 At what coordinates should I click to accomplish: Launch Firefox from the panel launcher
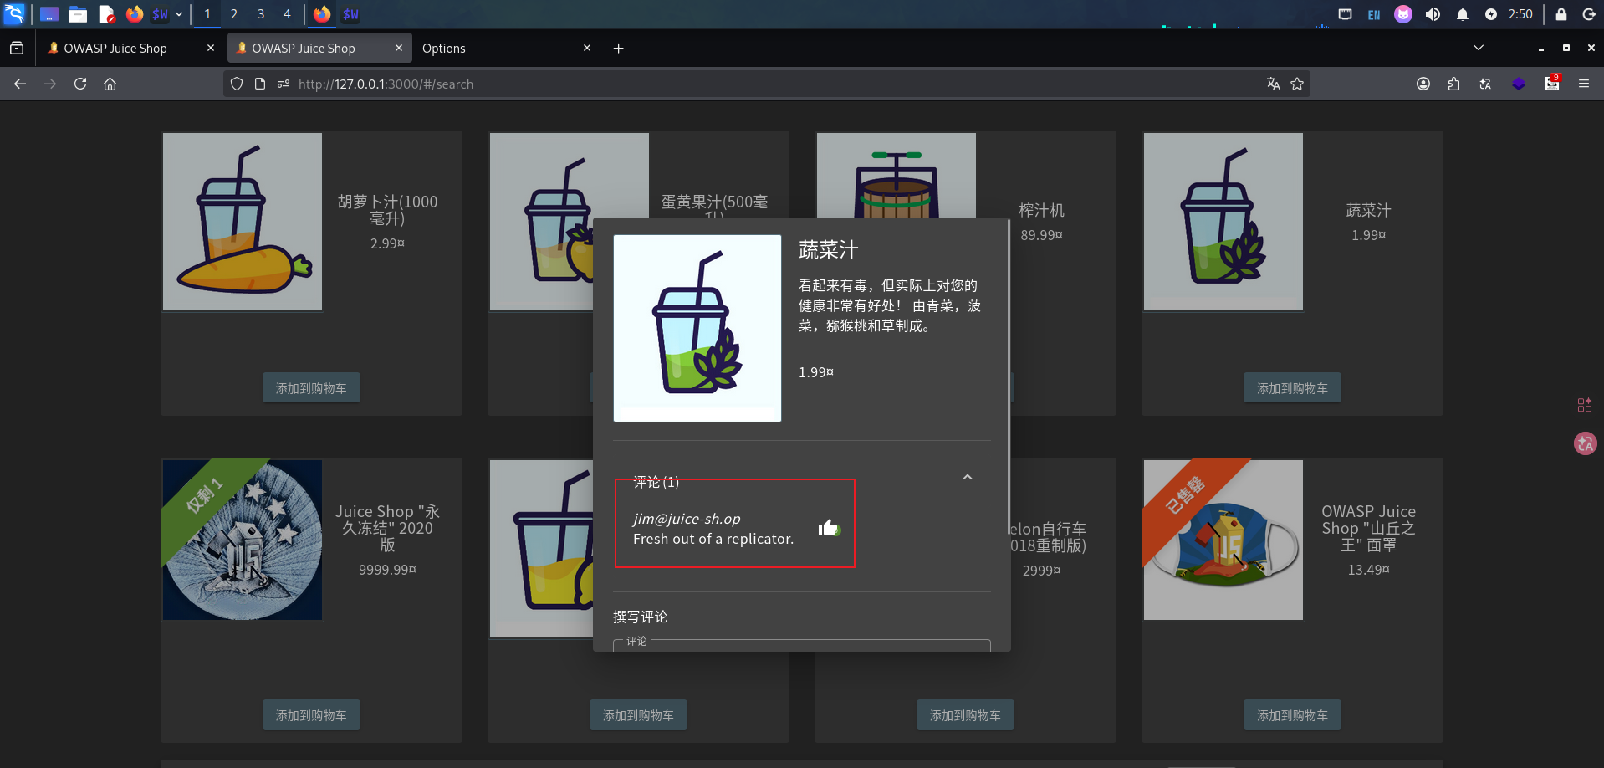click(x=134, y=14)
